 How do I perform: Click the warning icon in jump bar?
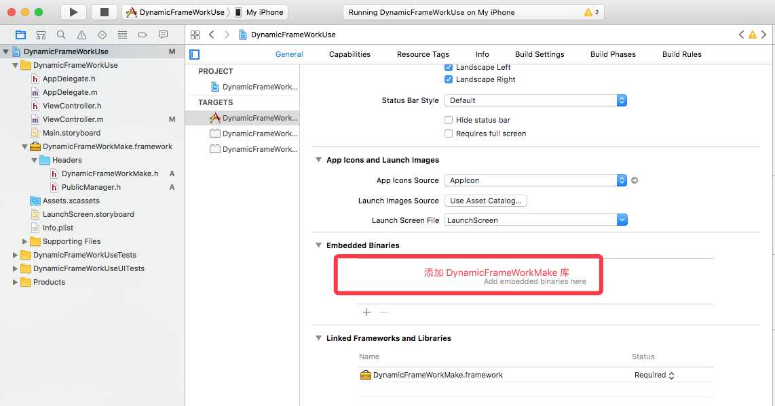752,35
